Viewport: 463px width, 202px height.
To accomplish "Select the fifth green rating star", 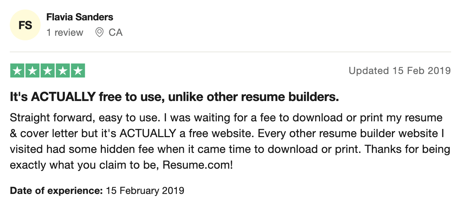I will (x=78, y=71).
